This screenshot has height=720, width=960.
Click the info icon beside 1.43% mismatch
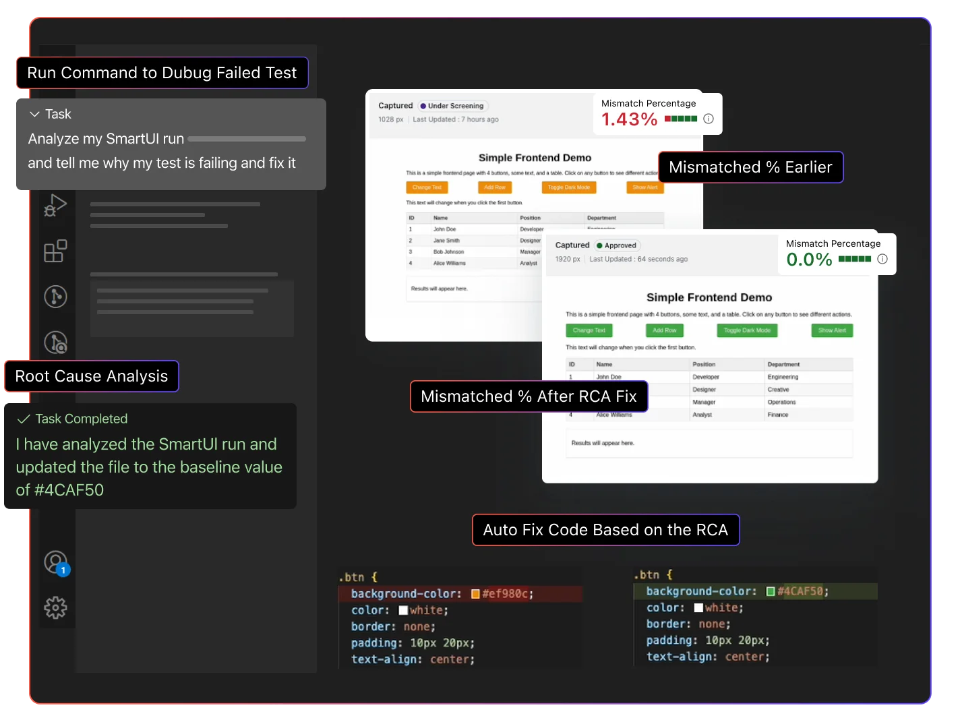(708, 119)
